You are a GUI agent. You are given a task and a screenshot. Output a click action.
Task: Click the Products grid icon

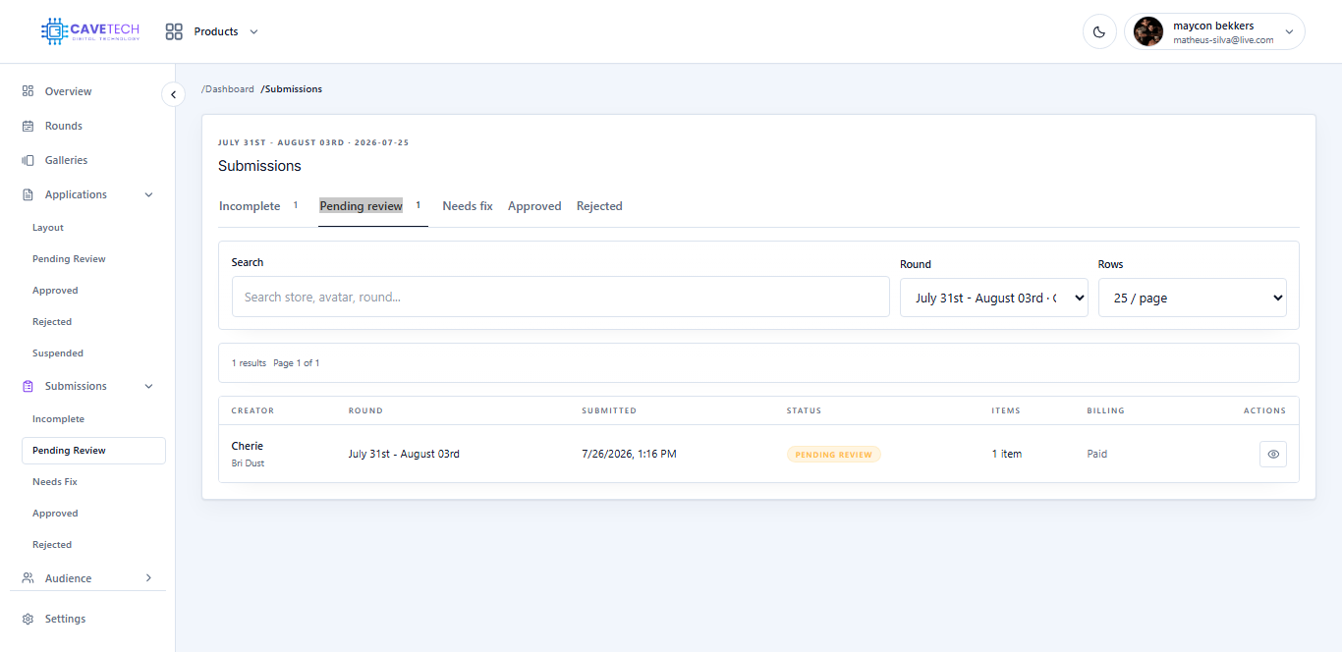(174, 31)
